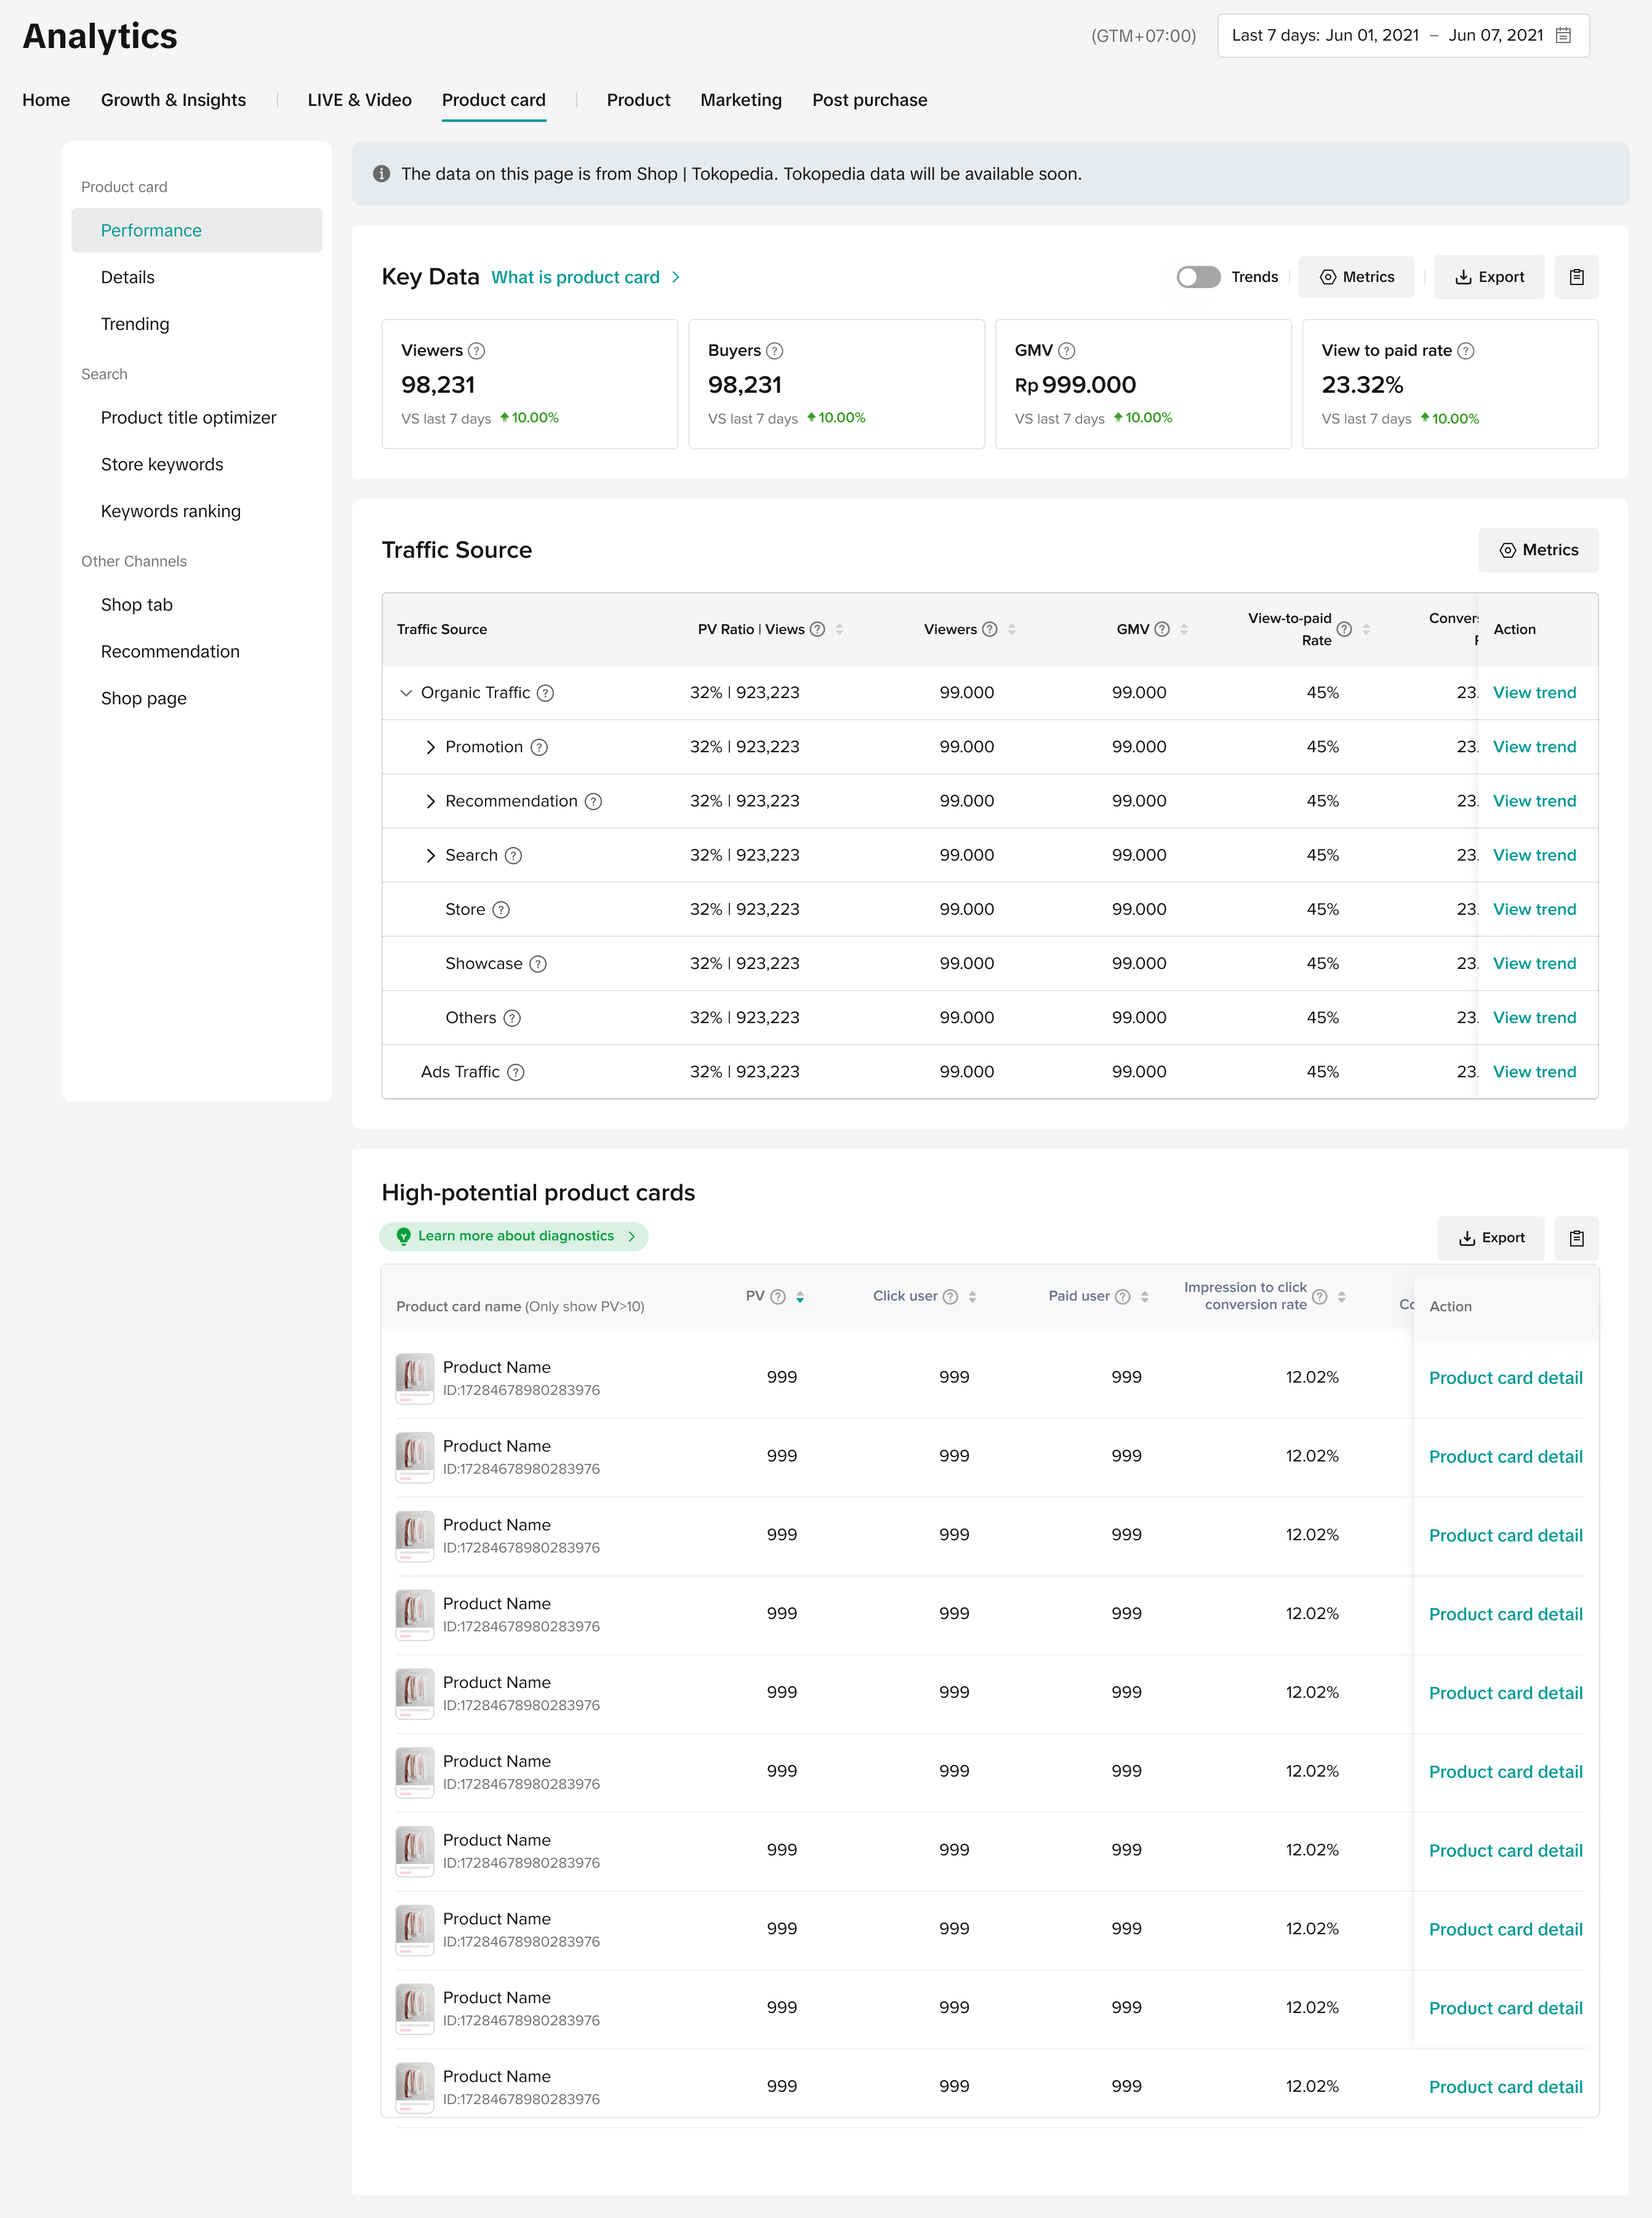Click the info icon beside Organic Traffic
Viewport: 1652px width, 2218px height.
coord(545,693)
